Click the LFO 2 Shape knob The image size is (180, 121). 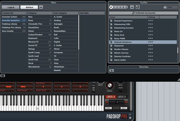click(110, 85)
